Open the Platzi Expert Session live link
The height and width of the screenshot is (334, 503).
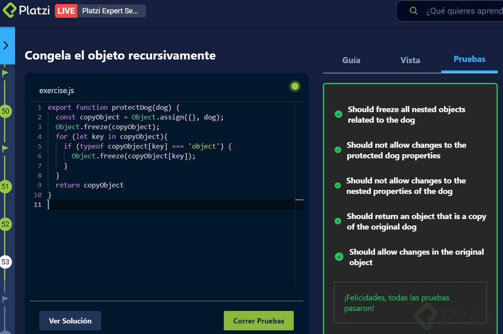[110, 11]
